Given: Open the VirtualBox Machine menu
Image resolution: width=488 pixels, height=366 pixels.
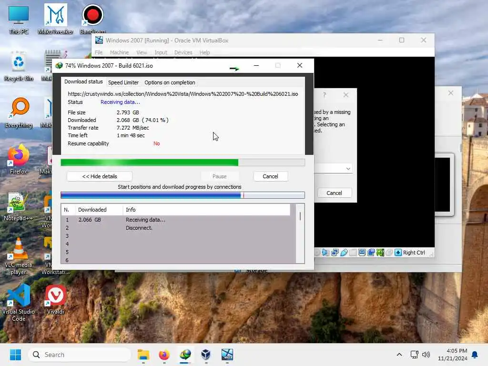Looking at the screenshot, I should point(119,52).
